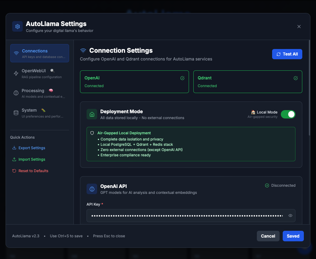Image resolution: width=316 pixels, height=259 pixels.
Task: Click the house emoji beside Local Mode
Action: pos(253,112)
